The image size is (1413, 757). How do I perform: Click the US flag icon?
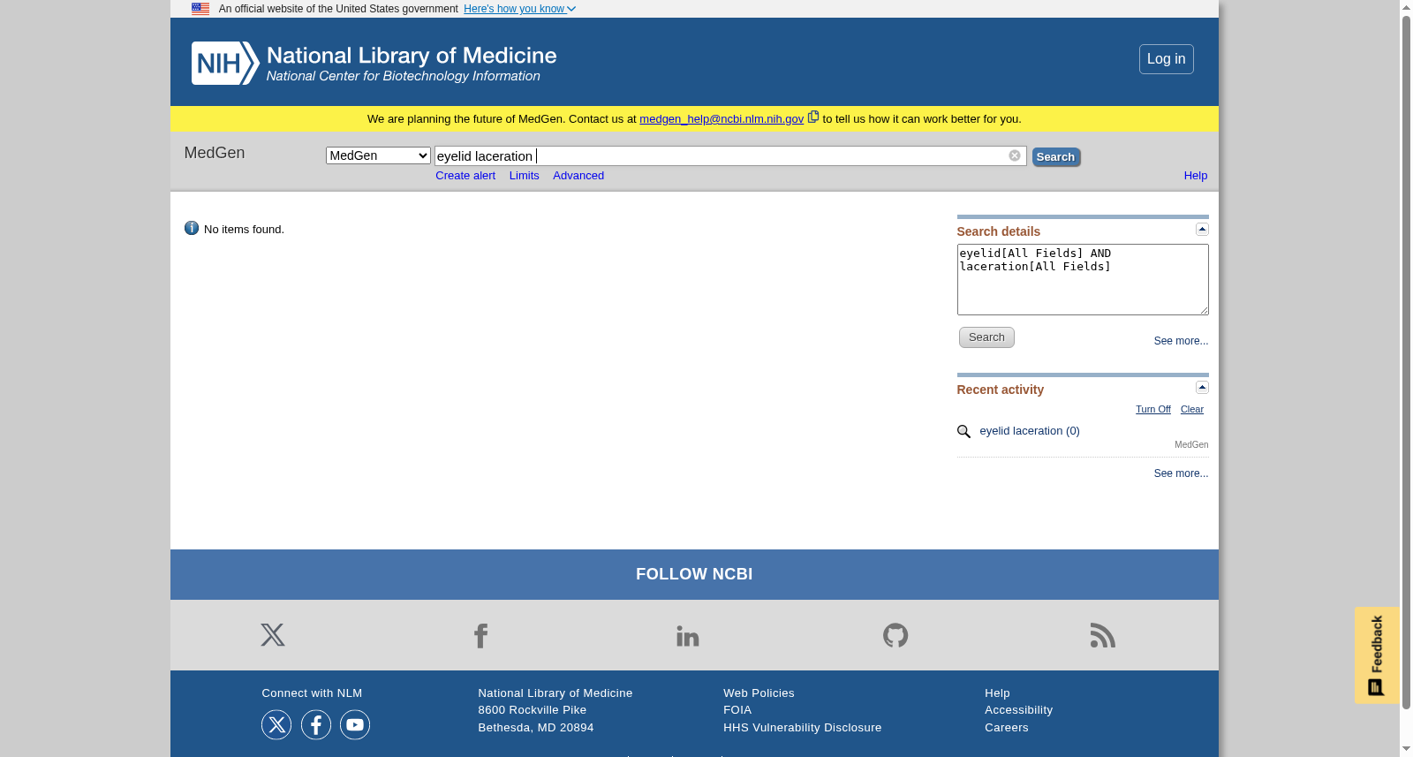[200, 9]
